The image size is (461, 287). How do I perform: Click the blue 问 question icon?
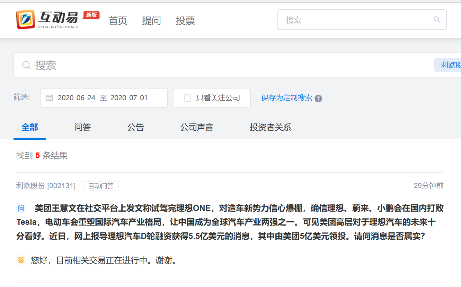[x=21, y=209]
